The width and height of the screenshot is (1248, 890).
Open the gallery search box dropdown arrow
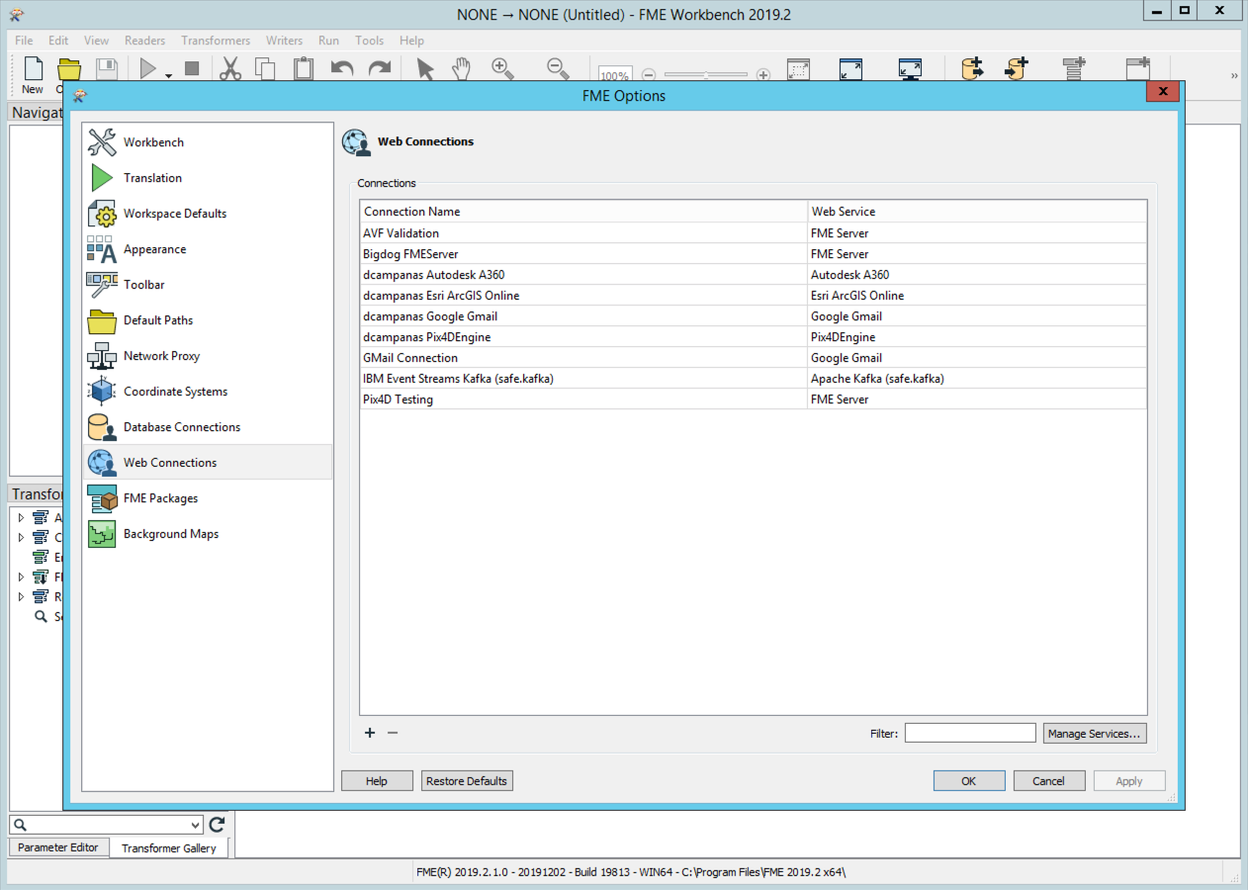tap(195, 825)
